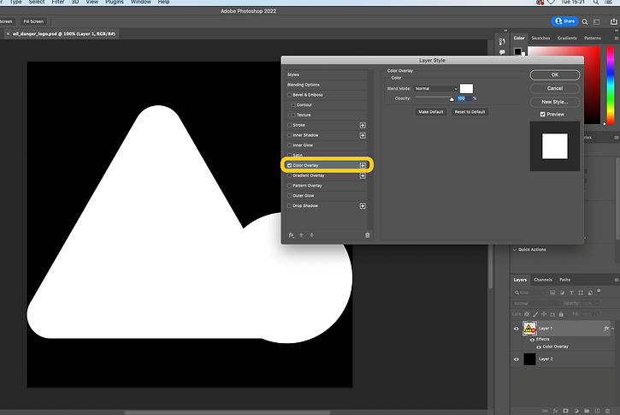The width and height of the screenshot is (620, 415).
Task: Uncheck the Preview checkbox
Action: 542,115
